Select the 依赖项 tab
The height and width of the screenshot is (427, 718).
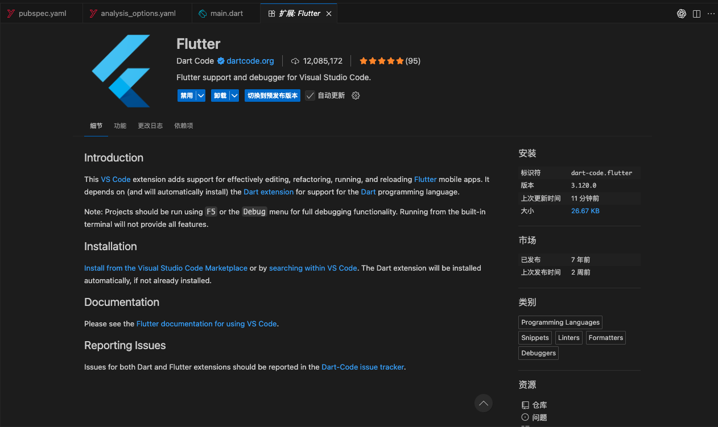tap(184, 126)
